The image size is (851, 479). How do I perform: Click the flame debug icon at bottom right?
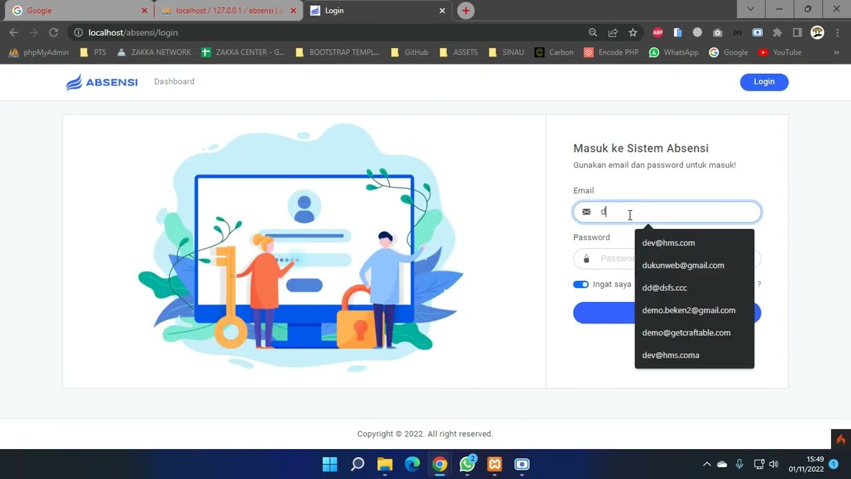click(x=841, y=439)
